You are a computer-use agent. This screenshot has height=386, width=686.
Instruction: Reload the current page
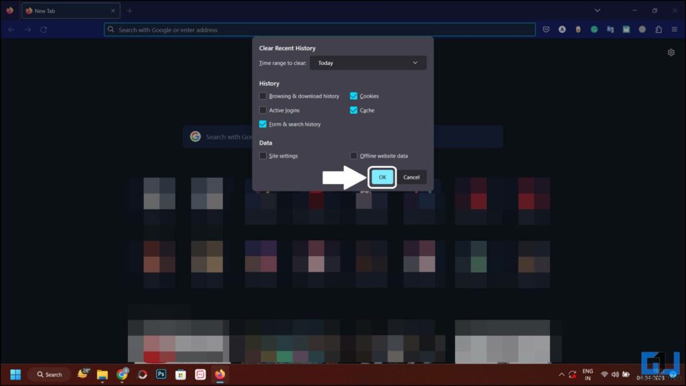[44, 29]
